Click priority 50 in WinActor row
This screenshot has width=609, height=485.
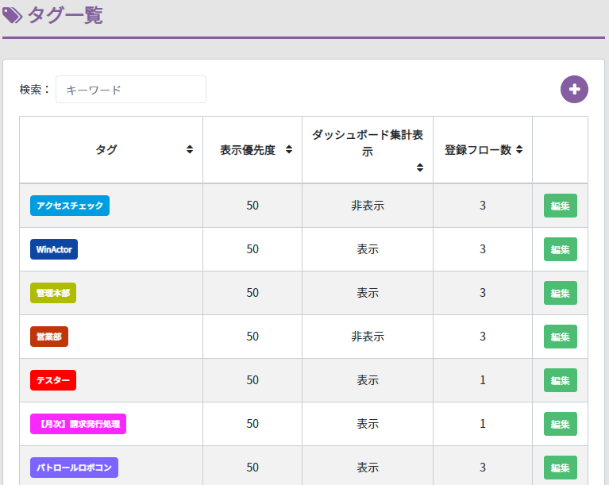click(x=252, y=249)
